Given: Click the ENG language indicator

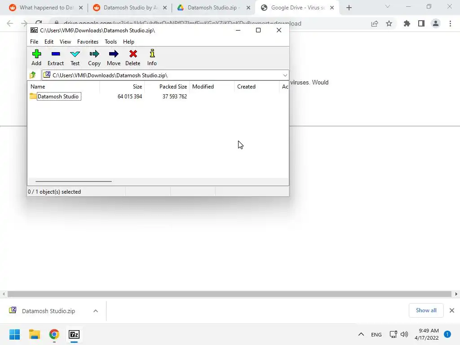Looking at the screenshot, I should click(x=376, y=334).
